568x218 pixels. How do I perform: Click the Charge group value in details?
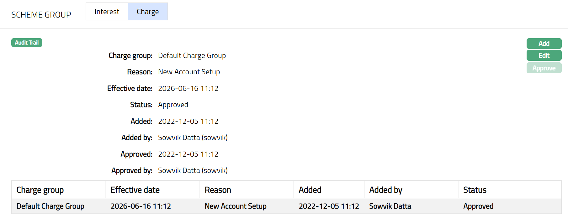coord(192,55)
